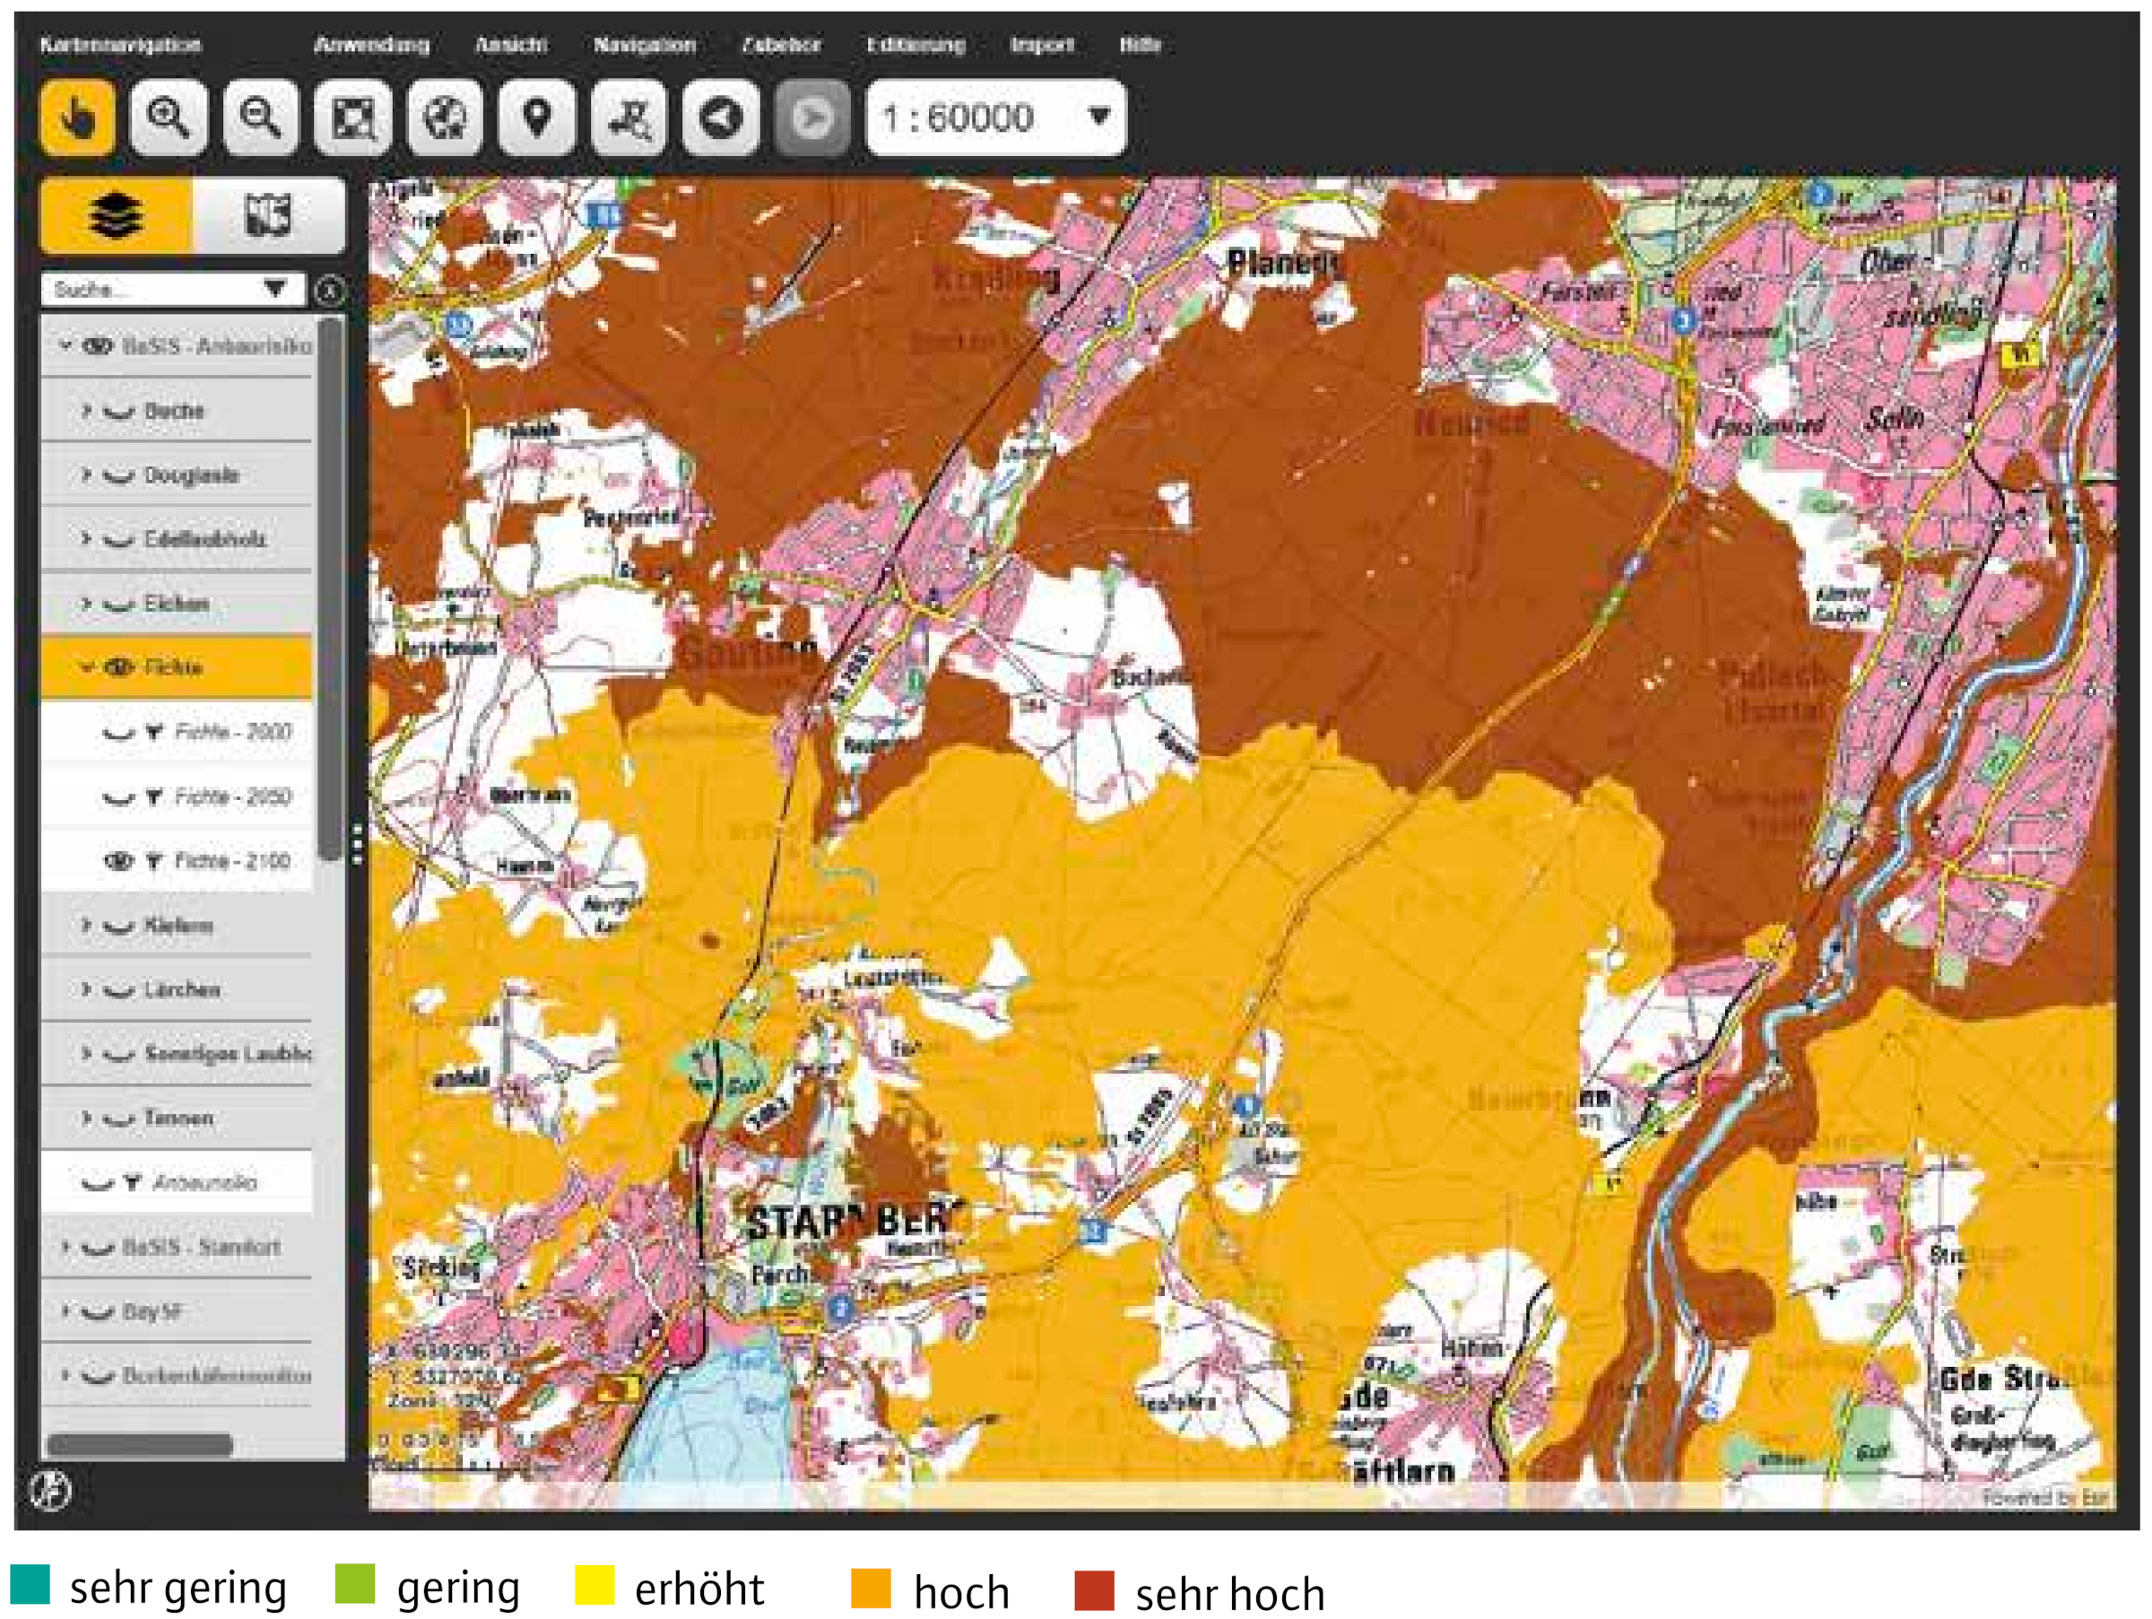Click the zoom out magnifier icon
The width and height of the screenshot is (2152, 1619).
[x=260, y=118]
